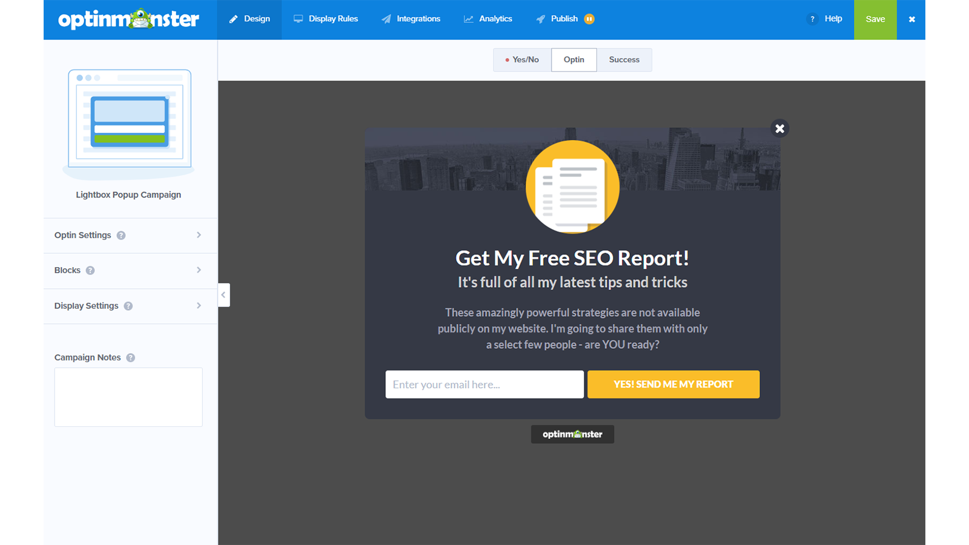The image size is (969, 545).
Task: Click the 'amazingly powerful strategies' paragraph
Action: pos(572,329)
